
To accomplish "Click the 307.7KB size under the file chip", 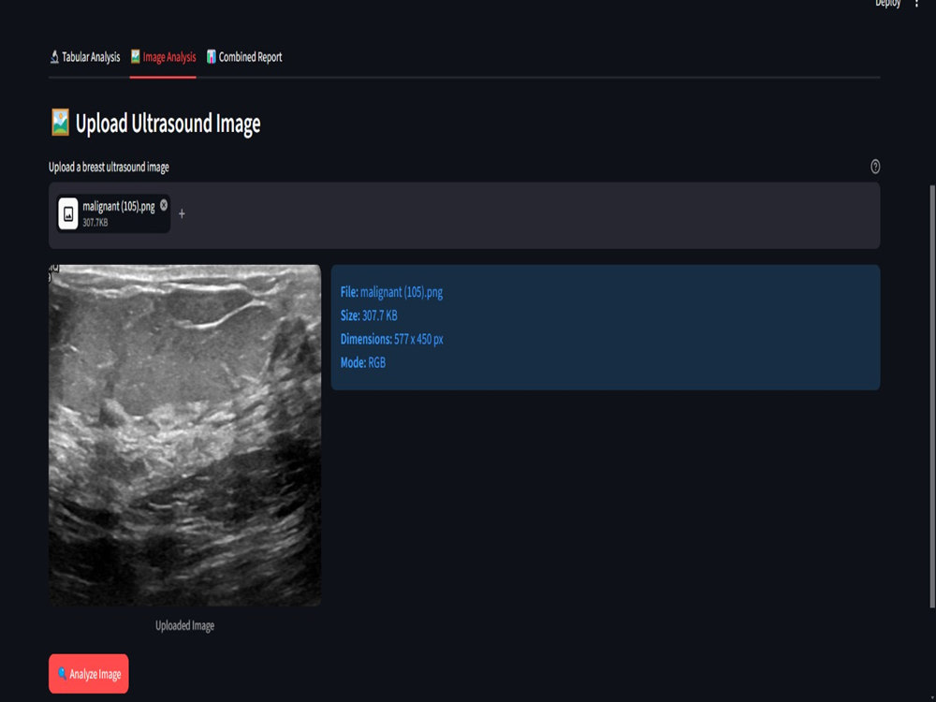I will [x=95, y=223].
